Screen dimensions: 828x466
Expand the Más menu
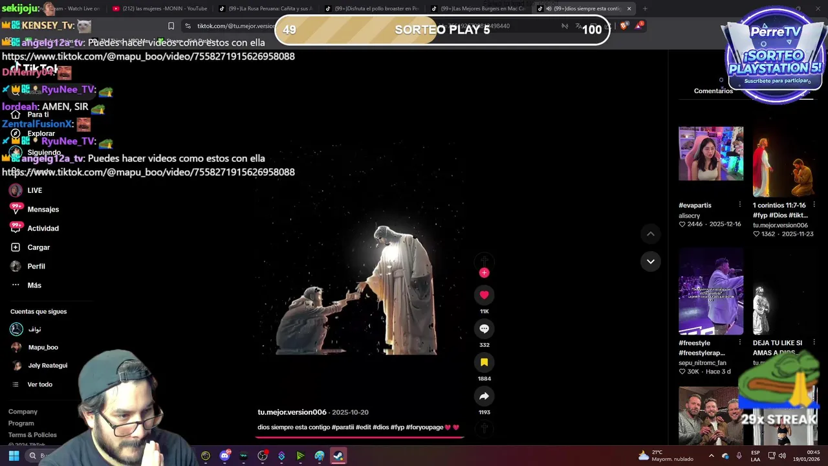(x=26, y=285)
